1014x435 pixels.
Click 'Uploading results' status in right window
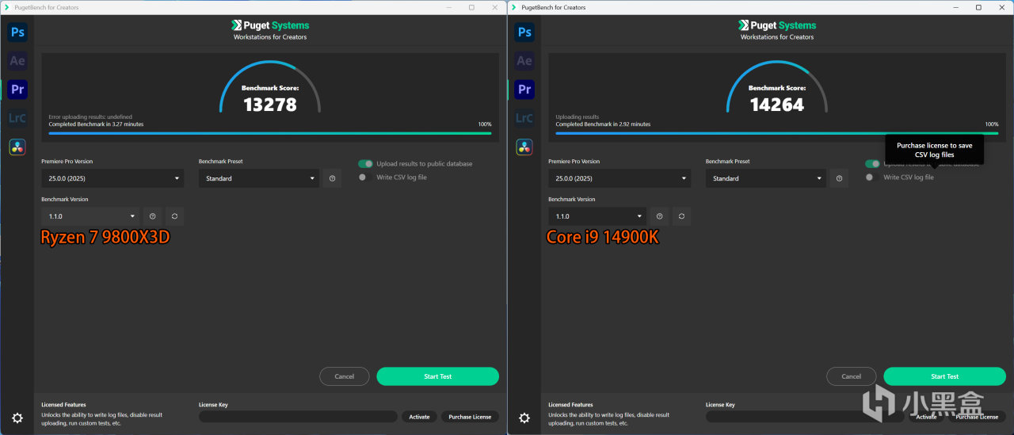pyautogui.click(x=578, y=117)
